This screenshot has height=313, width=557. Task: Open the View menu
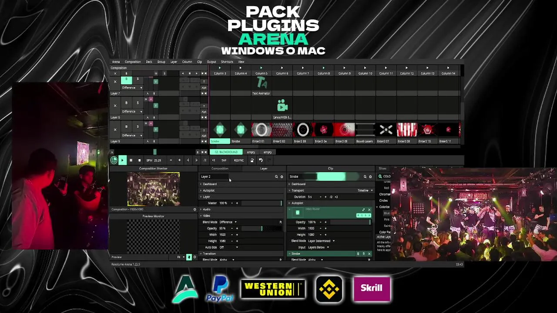(241, 62)
